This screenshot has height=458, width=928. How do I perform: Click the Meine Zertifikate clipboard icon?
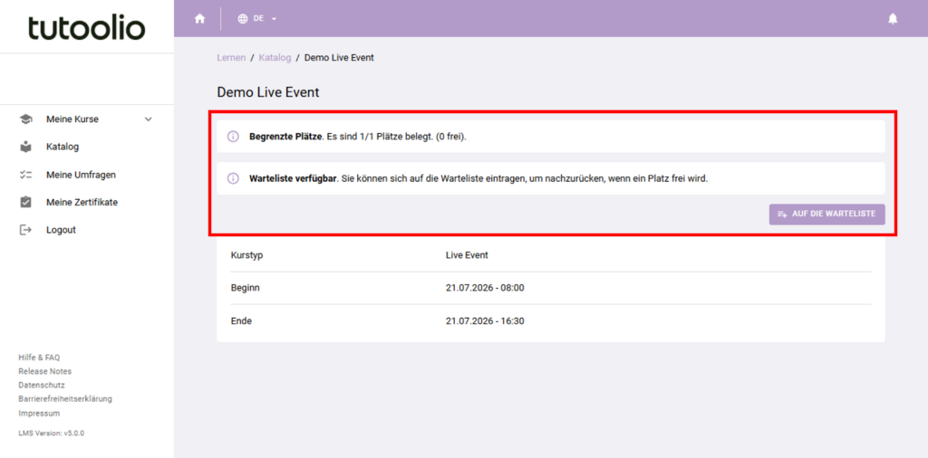tap(25, 202)
